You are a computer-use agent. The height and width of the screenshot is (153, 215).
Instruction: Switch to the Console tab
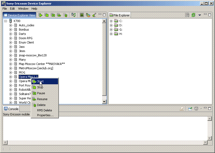tap(11, 109)
